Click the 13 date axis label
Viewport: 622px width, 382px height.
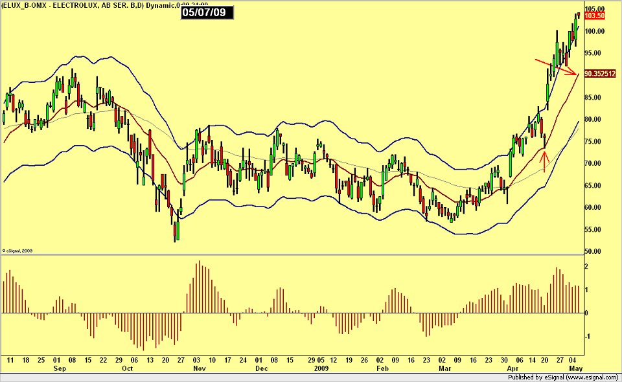(x=150, y=360)
